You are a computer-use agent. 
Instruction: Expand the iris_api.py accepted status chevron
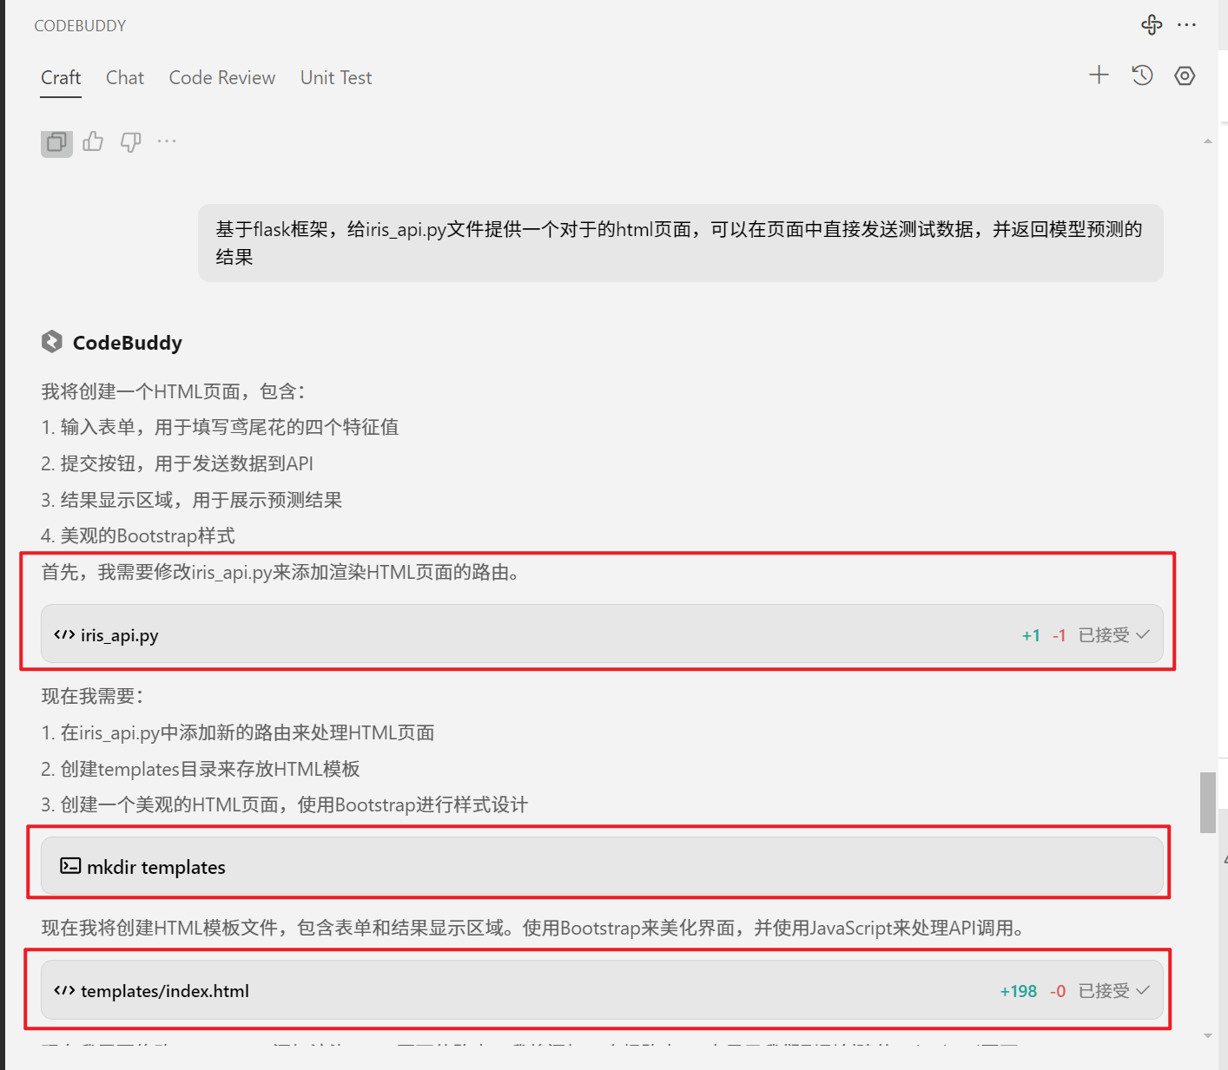(x=1143, y=634)
